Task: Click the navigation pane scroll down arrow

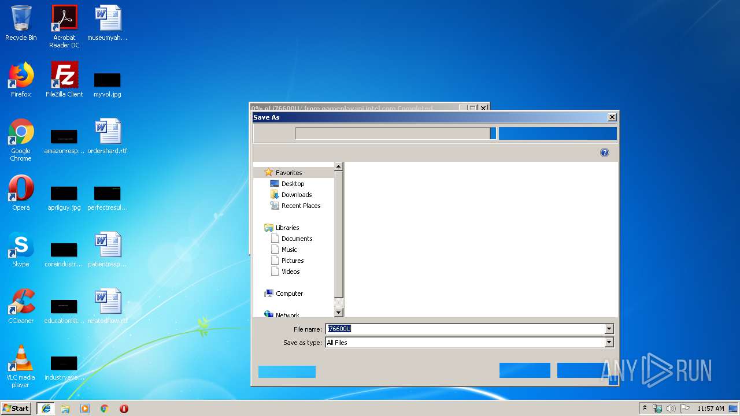Action: [x=339, y=313]
